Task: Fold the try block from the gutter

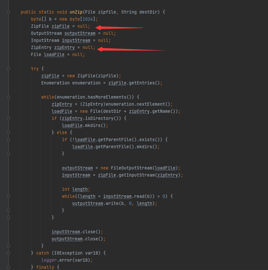Action: (8, 69)
